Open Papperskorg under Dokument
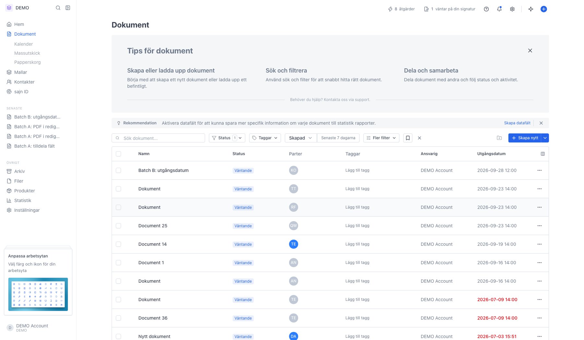 point(27,62)
